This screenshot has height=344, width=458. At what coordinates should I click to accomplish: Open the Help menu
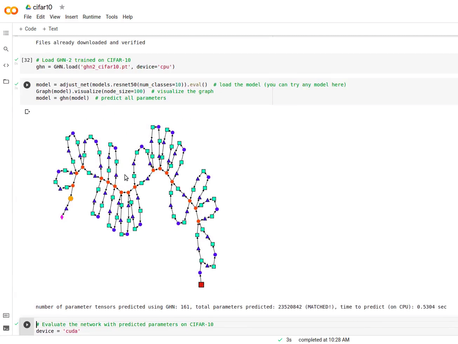(x=128, y=17)
